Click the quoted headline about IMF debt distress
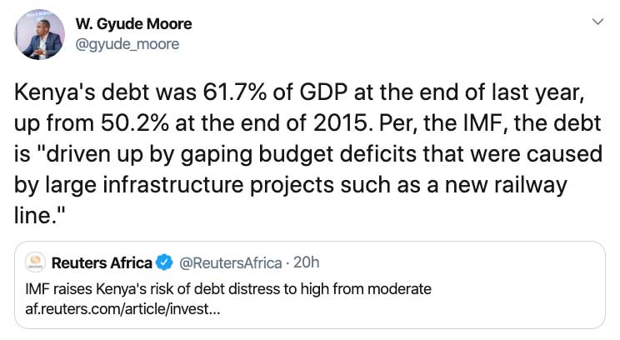 tap(228, 289)
